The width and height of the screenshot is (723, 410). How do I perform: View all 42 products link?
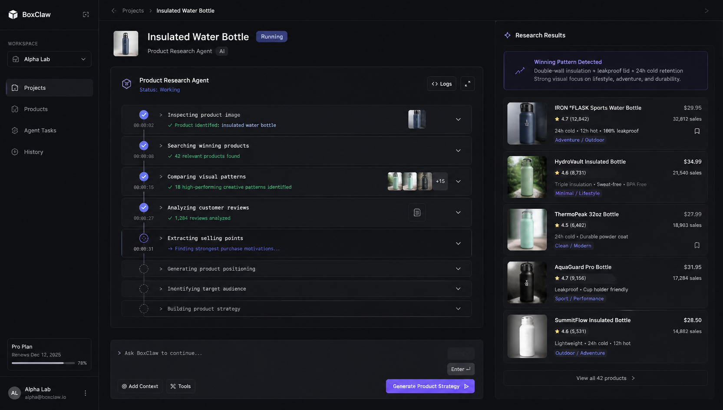coord(605,378)
